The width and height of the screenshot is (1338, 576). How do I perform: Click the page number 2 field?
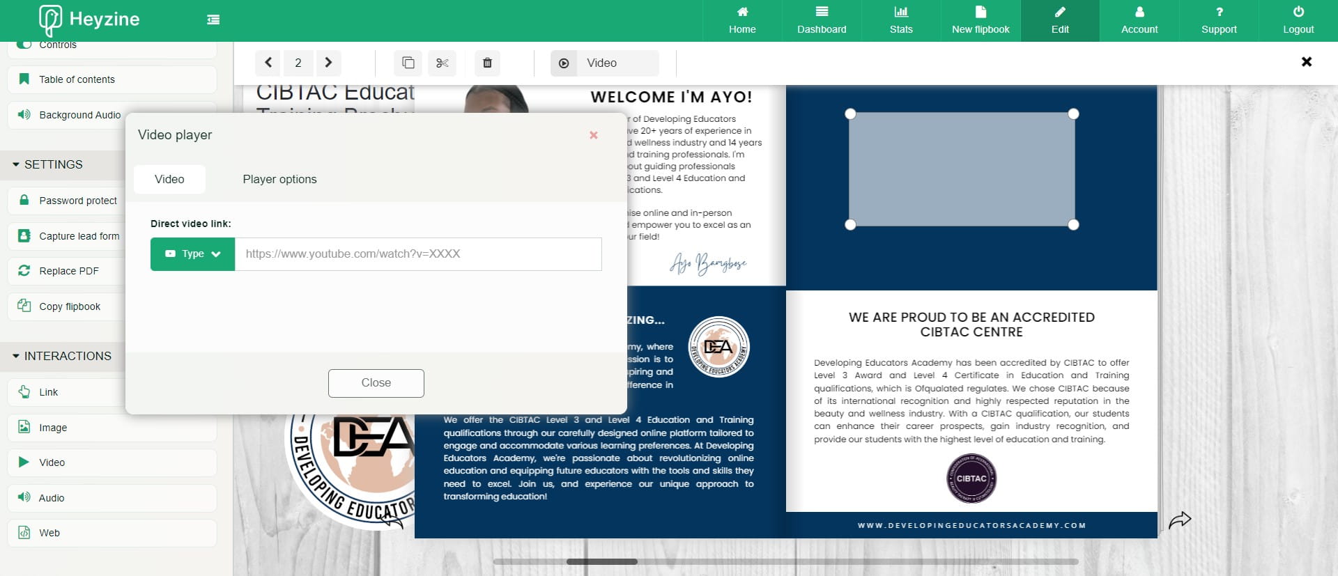click(x=298, y=63)
